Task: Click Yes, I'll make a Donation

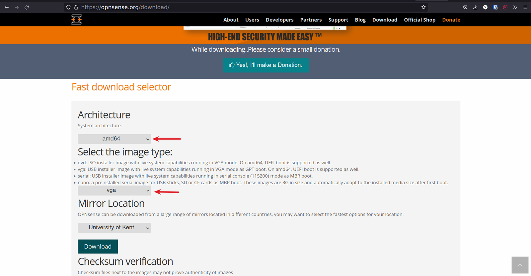Action: tap(266, 65)
